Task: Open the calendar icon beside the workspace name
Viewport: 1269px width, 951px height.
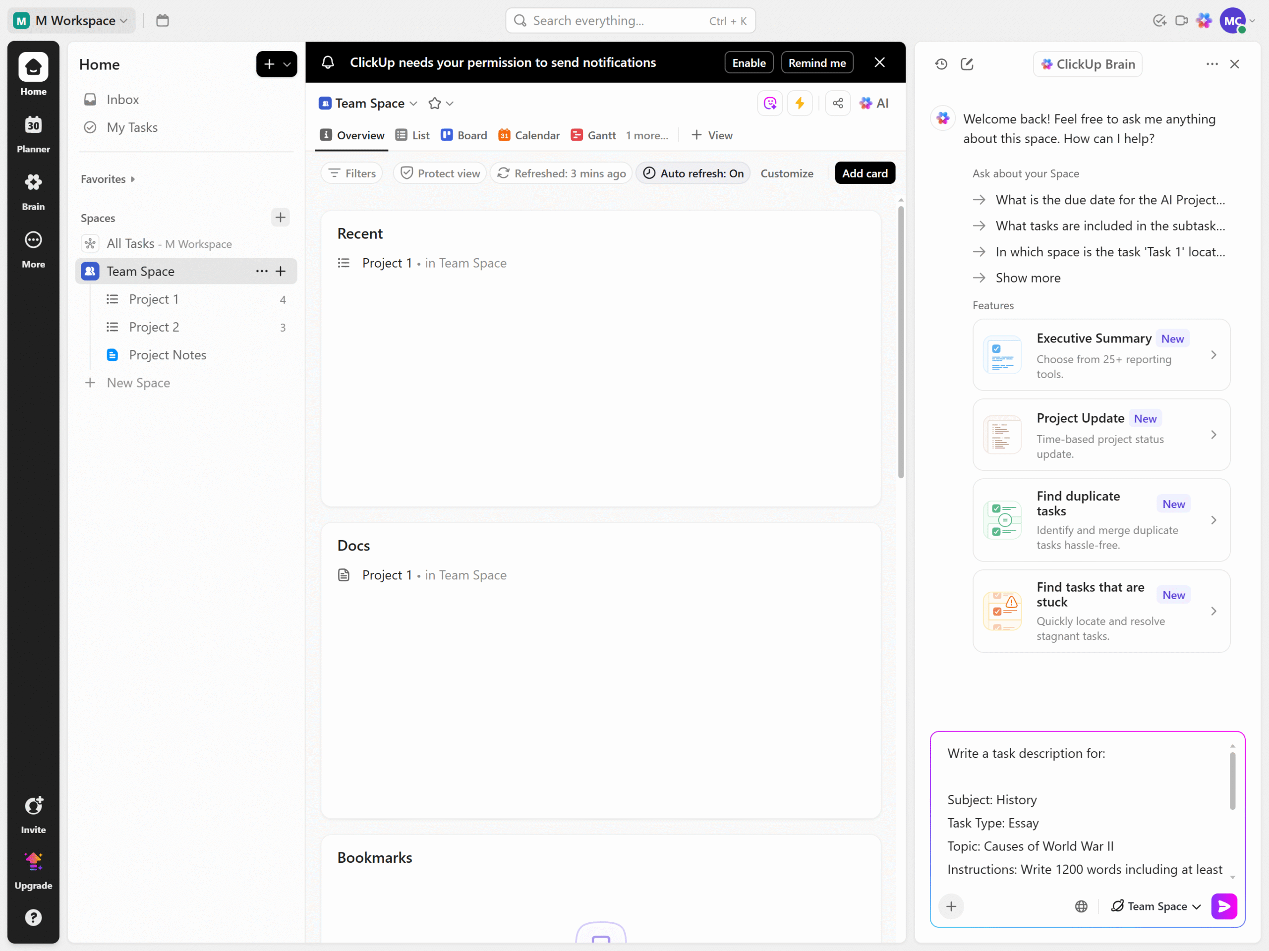Action: coord(163,21)
